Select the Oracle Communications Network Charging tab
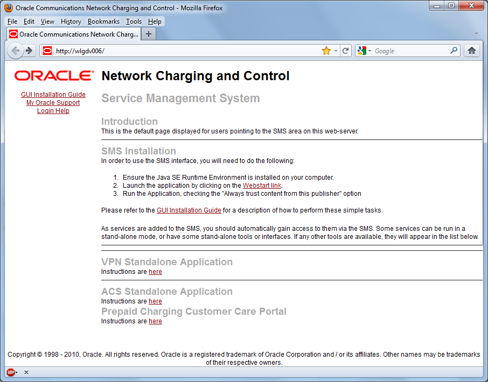This screenshot has height=382, width=488. click(74, 34)
